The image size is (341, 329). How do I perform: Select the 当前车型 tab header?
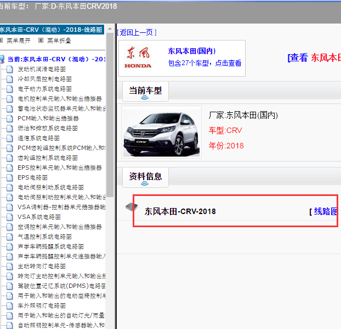(x=145, y=91)
